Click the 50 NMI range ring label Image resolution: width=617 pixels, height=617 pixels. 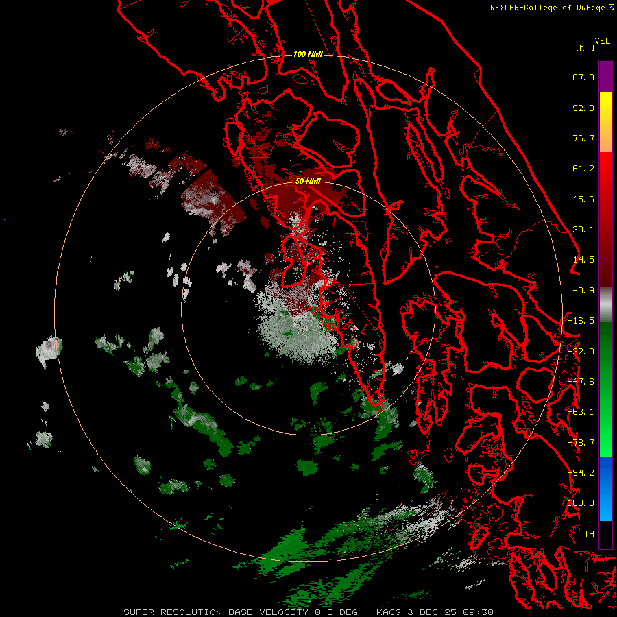[308, 181]
